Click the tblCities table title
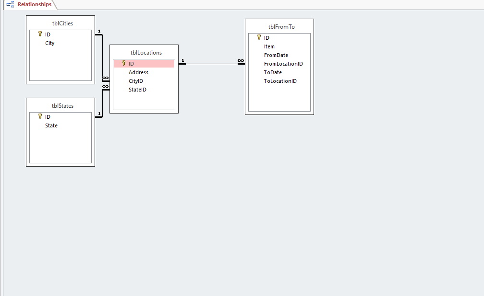The width and height of the screenshot is (484, 296). (62, 23)
